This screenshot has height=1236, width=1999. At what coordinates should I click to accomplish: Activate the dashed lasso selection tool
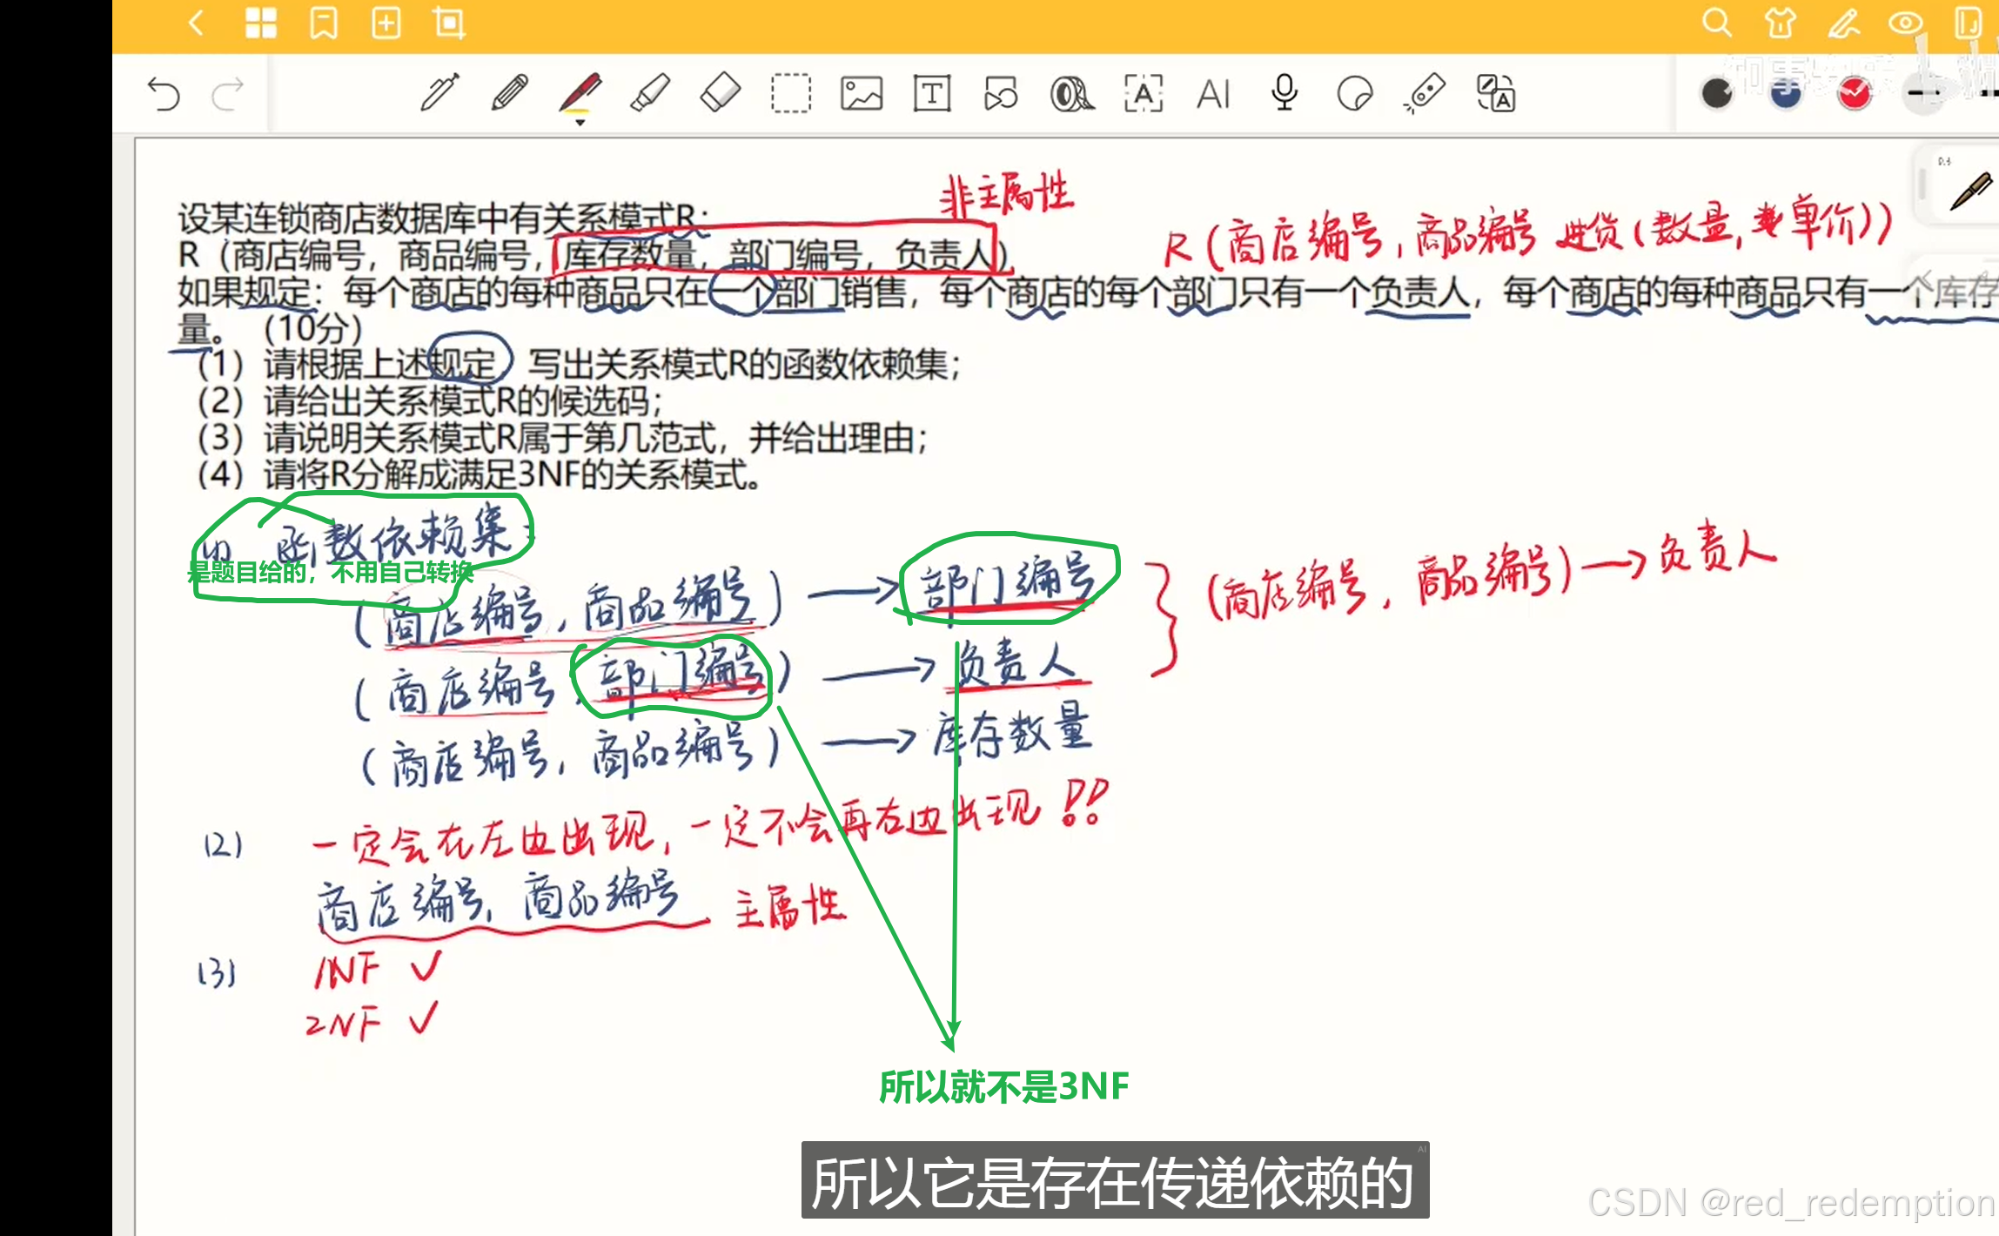pos(790,93)
